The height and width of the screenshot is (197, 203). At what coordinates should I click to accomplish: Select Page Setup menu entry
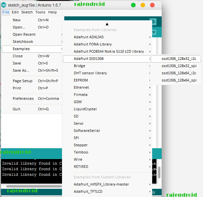[x=32, y=81]
